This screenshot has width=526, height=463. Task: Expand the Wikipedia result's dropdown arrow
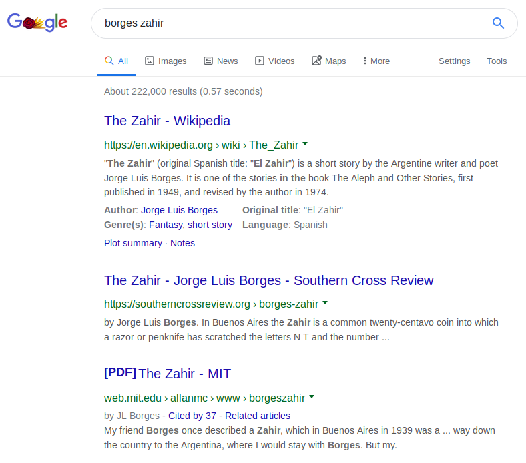click(x=305, y=144)
